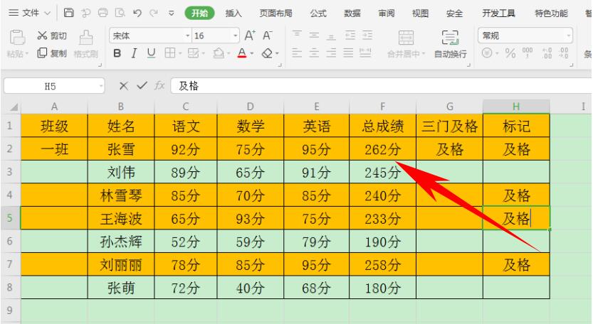
Task: Click the formula bar showing 及格
Action: coord(382,86)
